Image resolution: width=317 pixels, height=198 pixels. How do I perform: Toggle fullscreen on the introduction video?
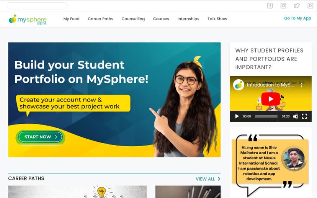[x=304, y=116]
